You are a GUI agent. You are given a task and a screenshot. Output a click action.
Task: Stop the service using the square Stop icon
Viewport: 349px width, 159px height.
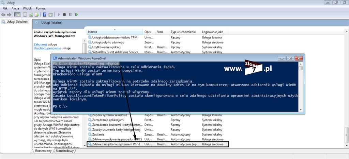(x=64, y=15)
